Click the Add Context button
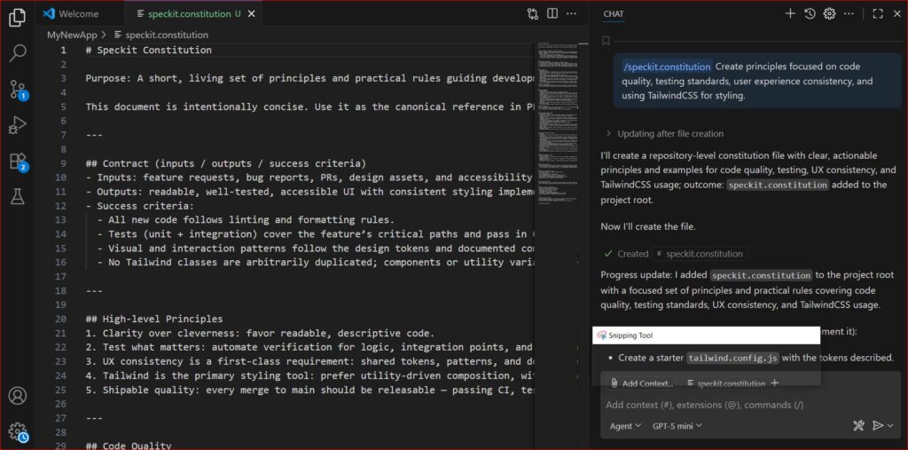The image size is (908, 450). 640,383
